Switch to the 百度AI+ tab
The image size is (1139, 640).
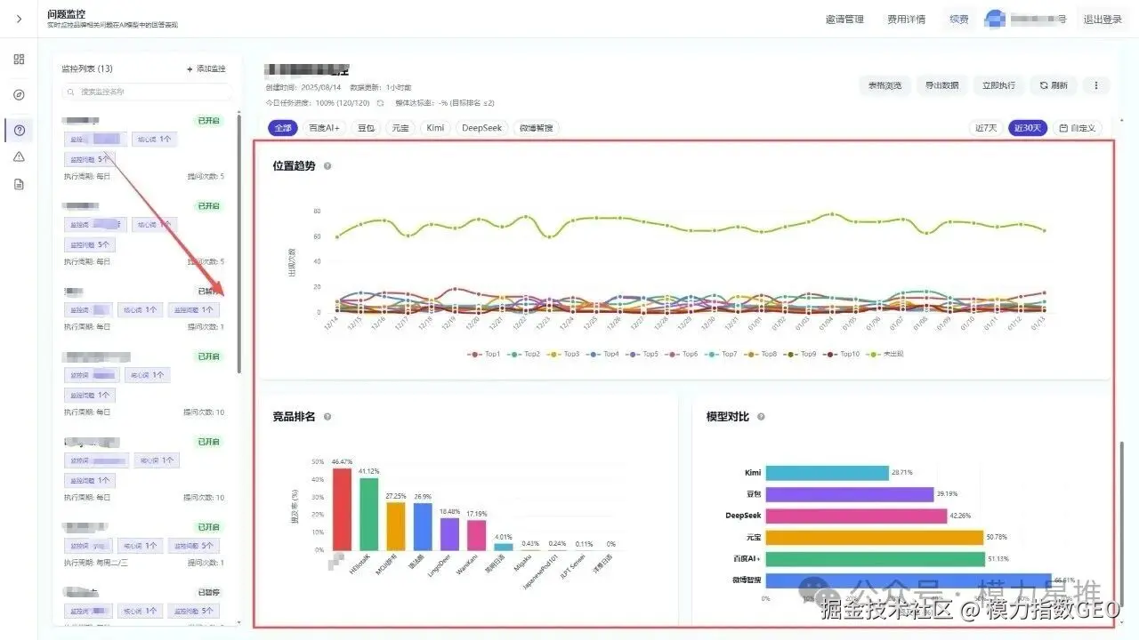point(324,127)
